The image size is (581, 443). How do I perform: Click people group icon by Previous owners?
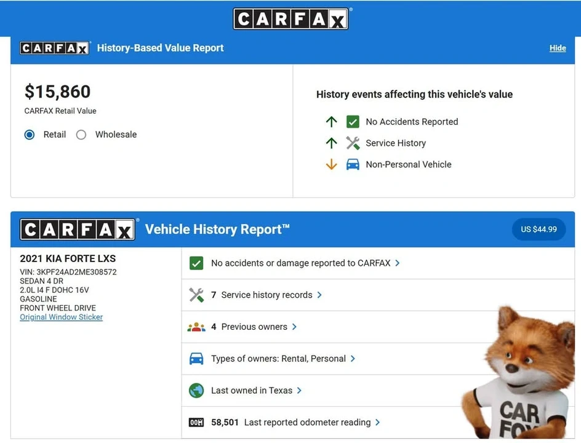[x=196, y=327]
